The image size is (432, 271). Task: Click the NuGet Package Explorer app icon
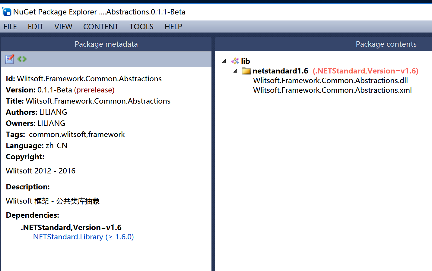click(x=7, y=12)
